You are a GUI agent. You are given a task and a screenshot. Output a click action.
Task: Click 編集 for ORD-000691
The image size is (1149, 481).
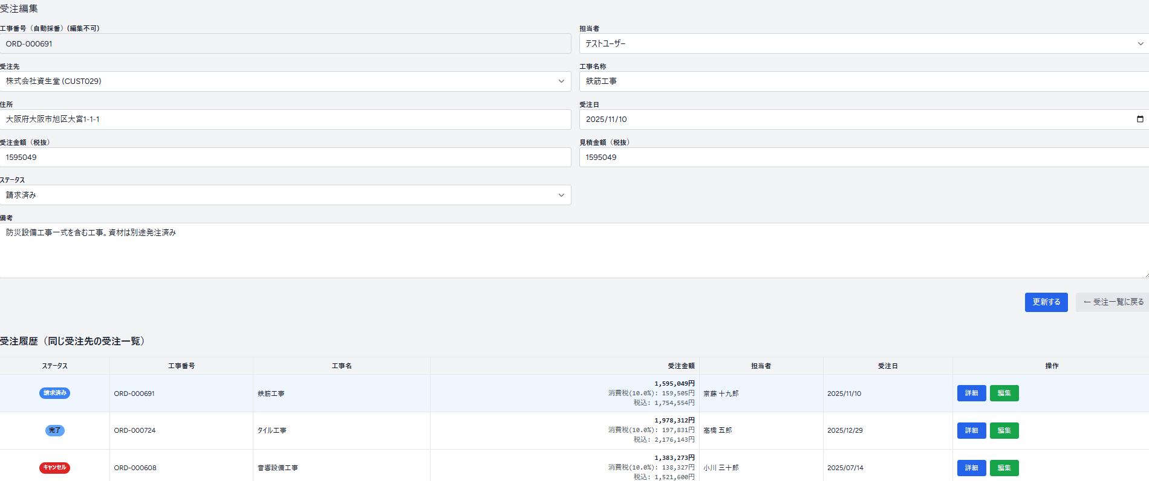pyautogui.click(x=1004, y=393)
